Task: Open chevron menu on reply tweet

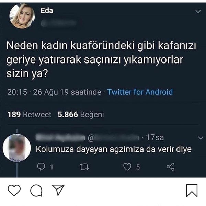Action: [x=201, y=138]
